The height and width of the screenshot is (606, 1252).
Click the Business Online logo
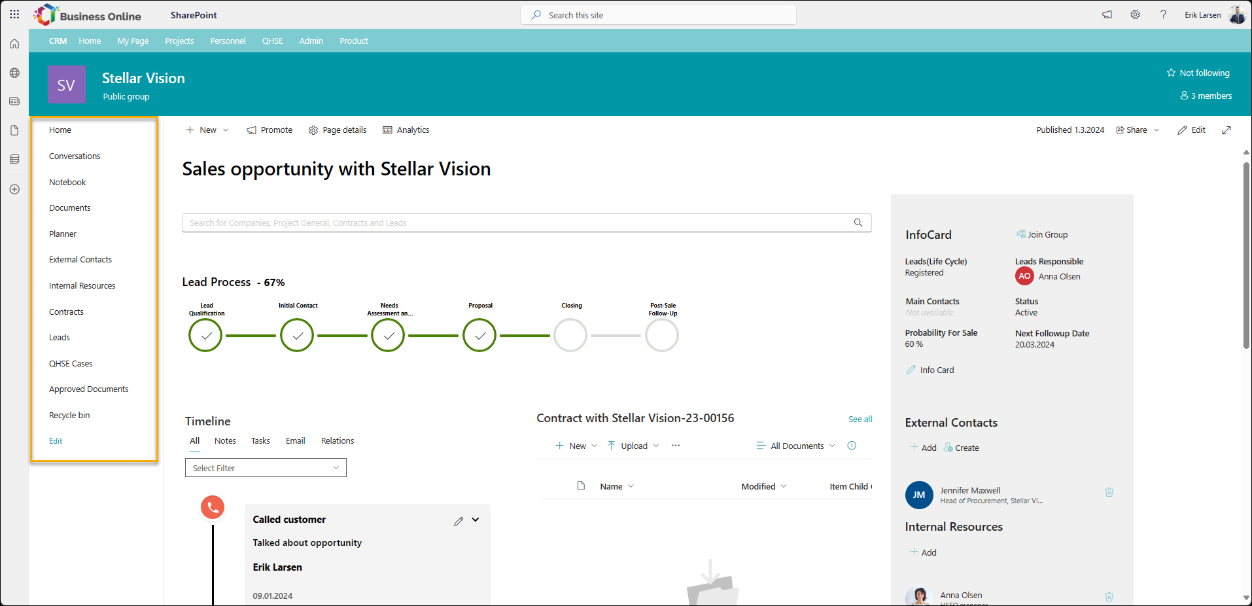point(88,15)
